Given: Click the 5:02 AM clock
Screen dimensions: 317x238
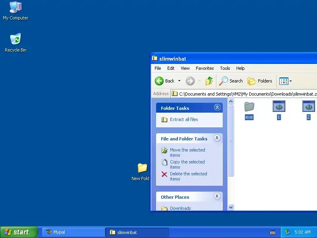Looking at the screenshot, I should click(x=302, y=232).
